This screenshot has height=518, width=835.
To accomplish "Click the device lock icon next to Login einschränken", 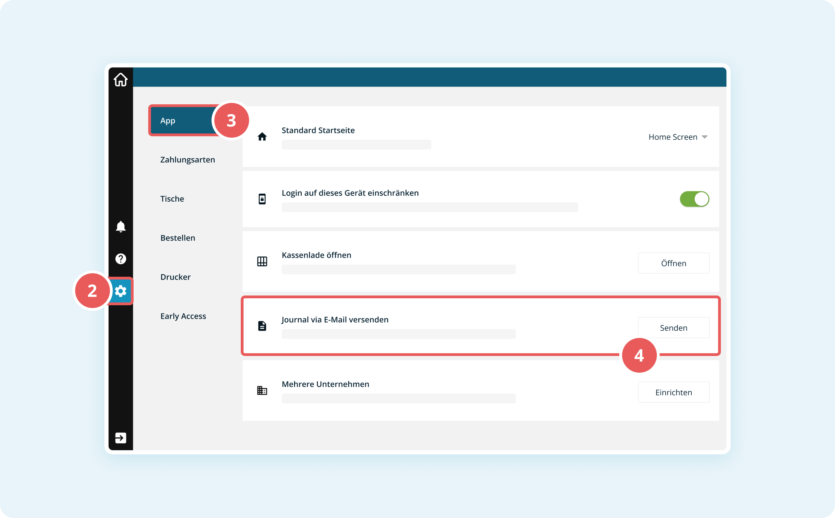I will [x=262, y=199].
